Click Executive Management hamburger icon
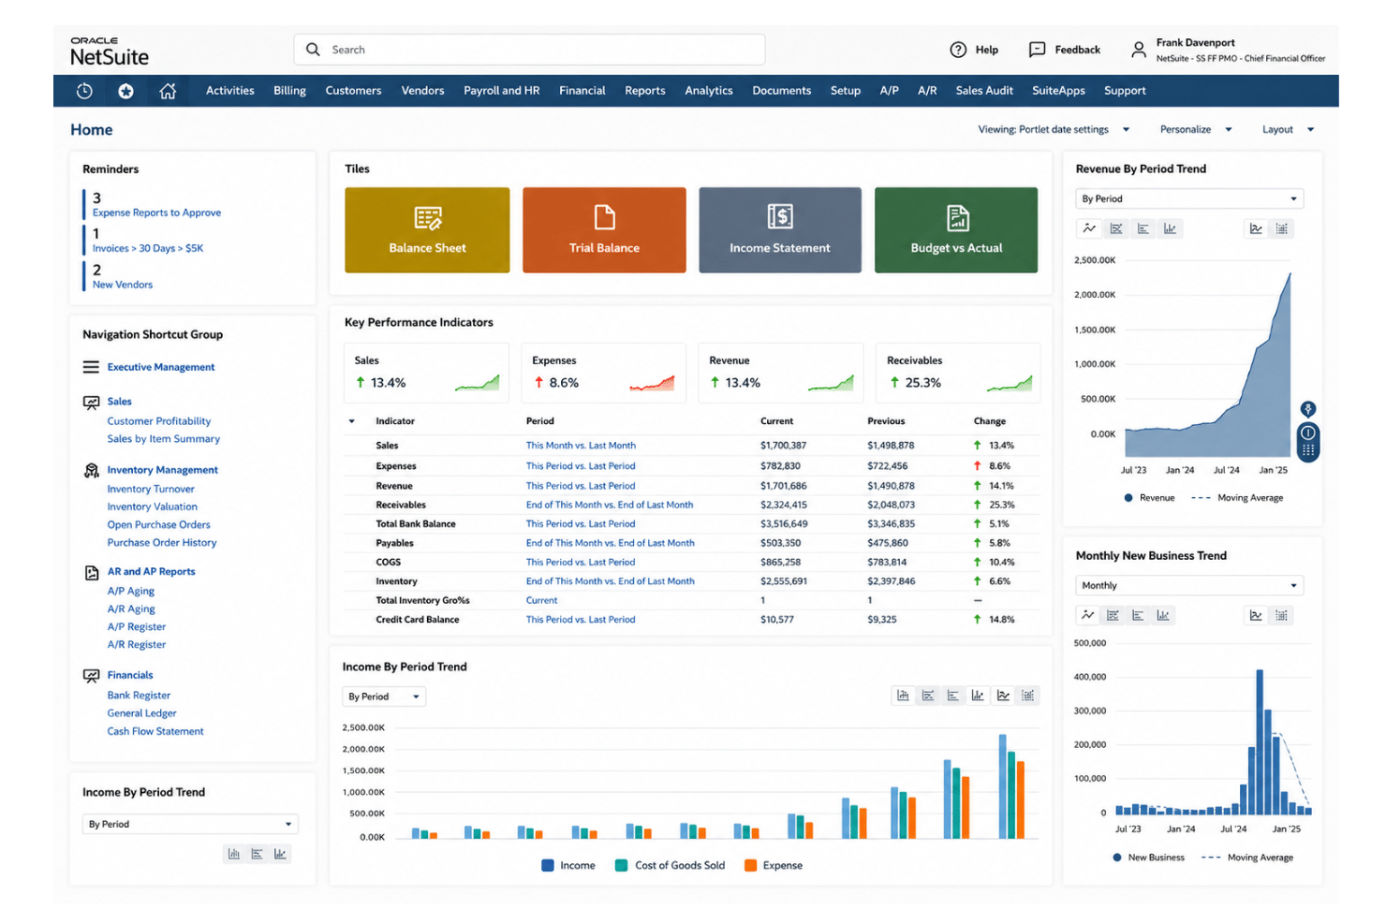This screenshot has width=1386, height=924. coord(91,367)
